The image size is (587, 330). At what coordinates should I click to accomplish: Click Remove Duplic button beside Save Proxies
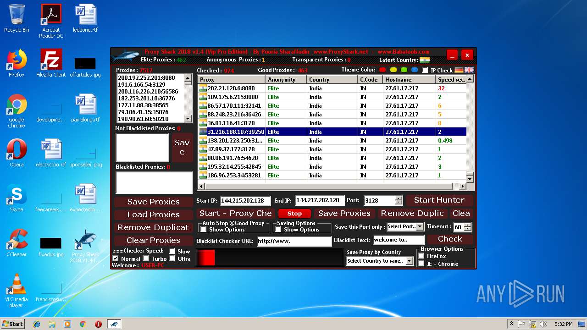pyautogui.click(x=412, y=214)
